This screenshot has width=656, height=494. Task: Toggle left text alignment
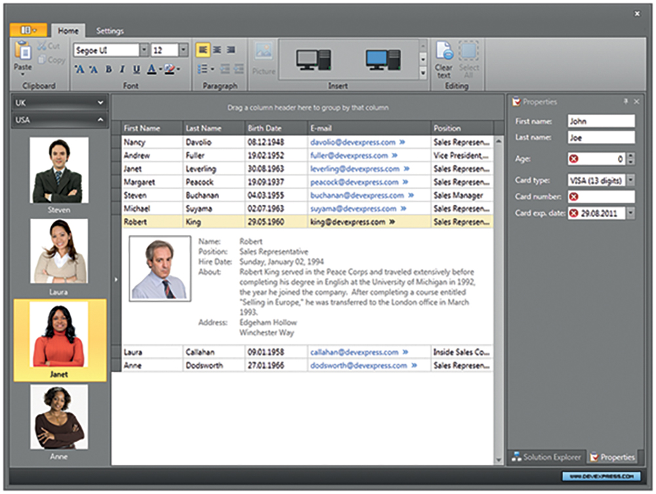coord(203,50)
